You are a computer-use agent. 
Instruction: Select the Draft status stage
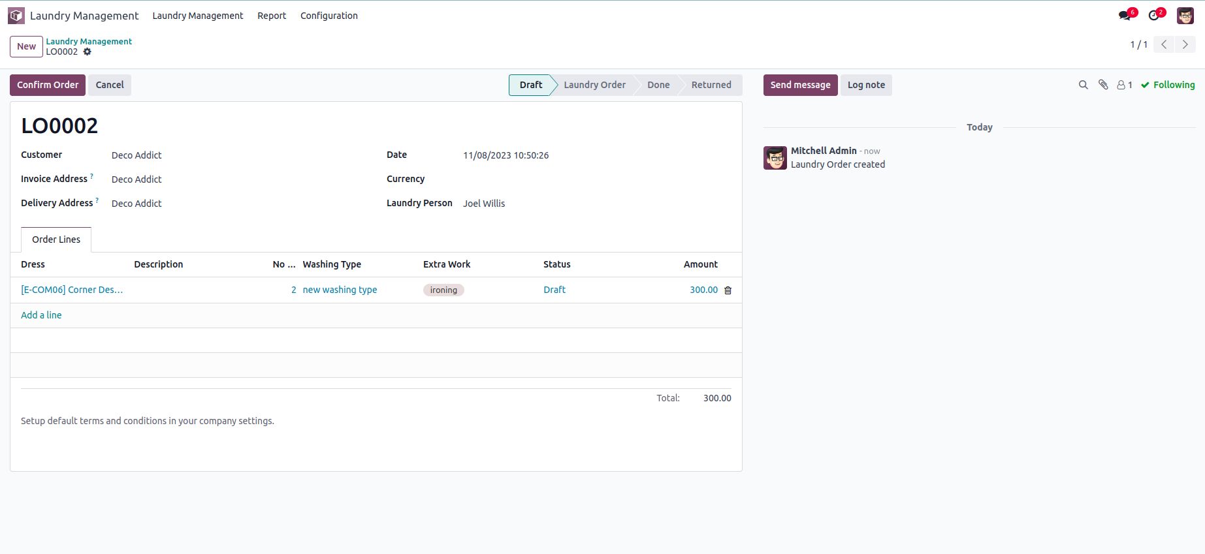click(x=531, y=85)
